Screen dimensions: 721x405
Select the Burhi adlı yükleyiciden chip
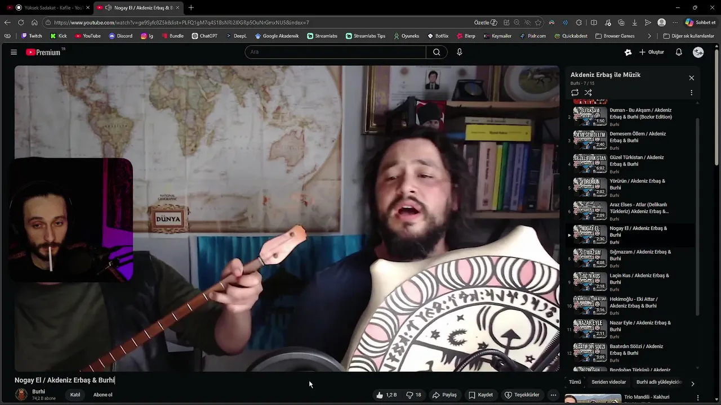click(x=658, y=382)
